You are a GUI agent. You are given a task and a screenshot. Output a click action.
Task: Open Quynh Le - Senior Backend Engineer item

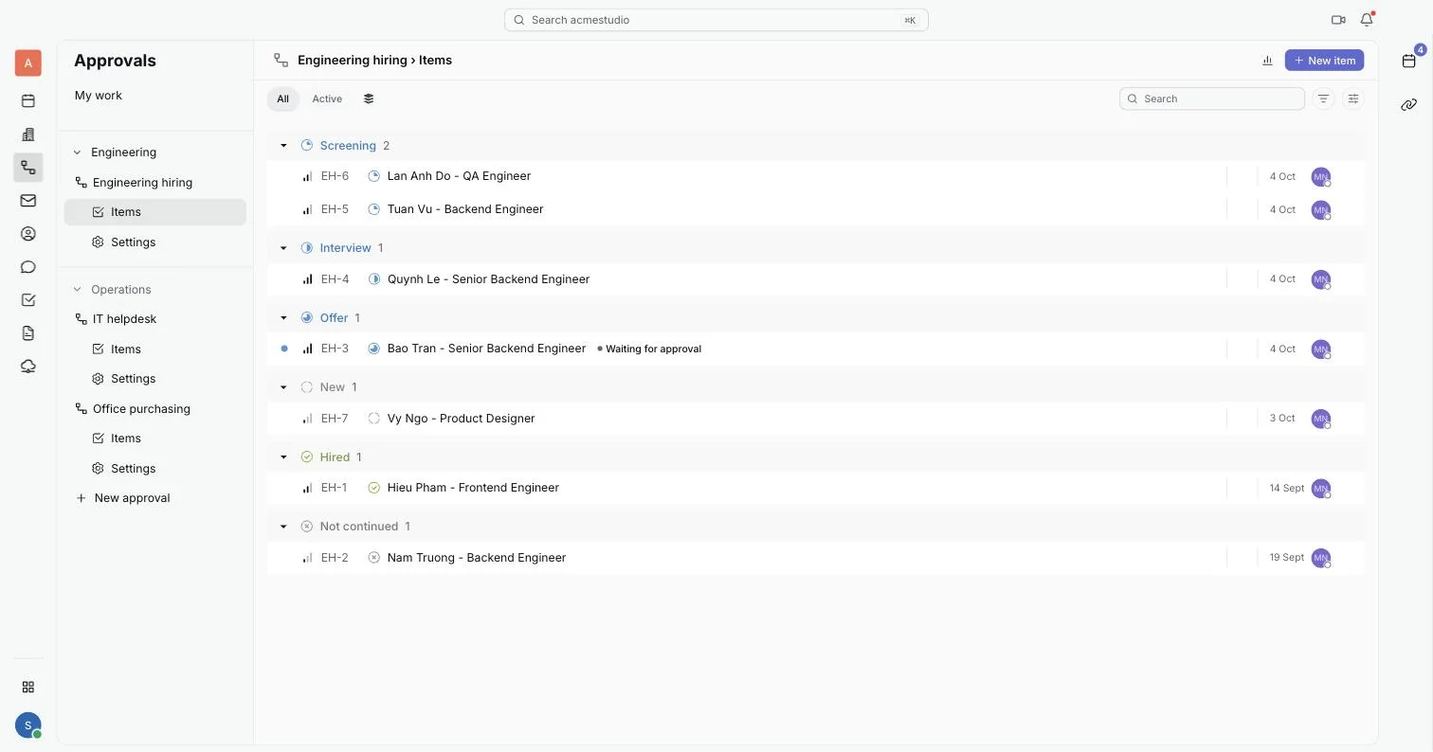[488, 279]
